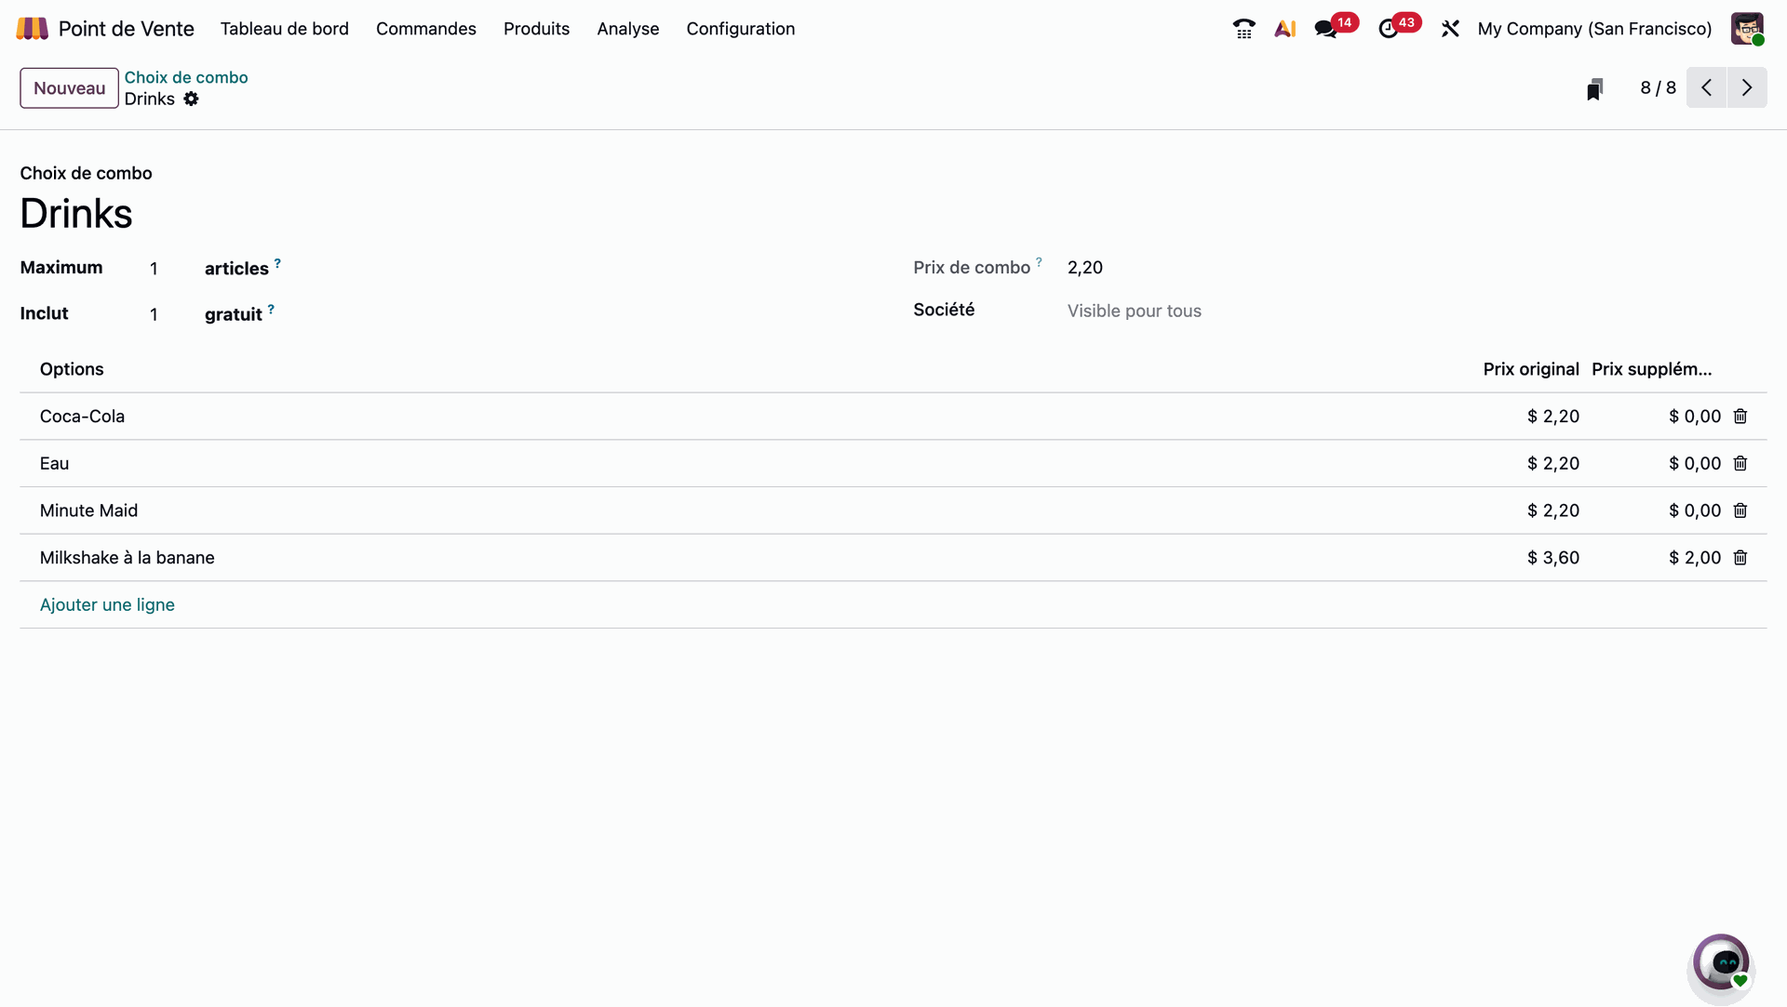Click the Nouveau button

[x=69, y=88]
